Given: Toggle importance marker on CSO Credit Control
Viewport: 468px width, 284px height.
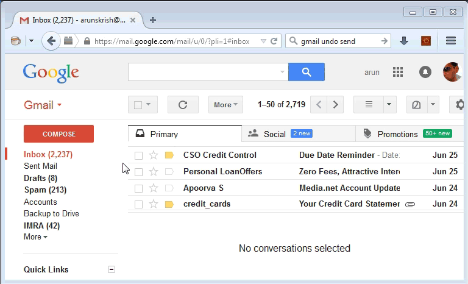Looking at the screenshot, I should point(169,155).
